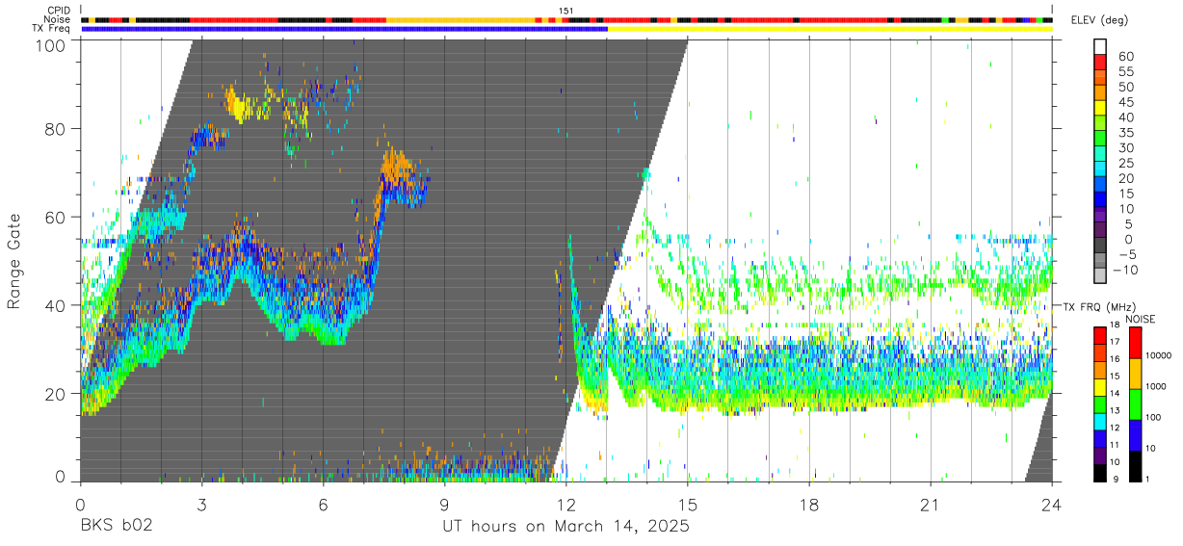Click the cyan swatch in ELEV color bar
This screenshot has width=1183, height=546.
(1101, 169)
